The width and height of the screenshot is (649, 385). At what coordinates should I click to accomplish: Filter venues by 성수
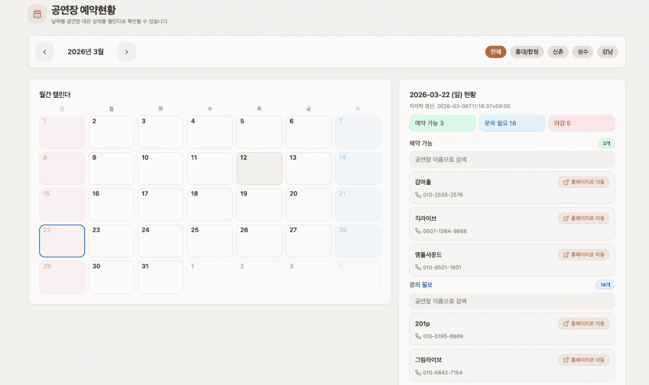[583, 52]
